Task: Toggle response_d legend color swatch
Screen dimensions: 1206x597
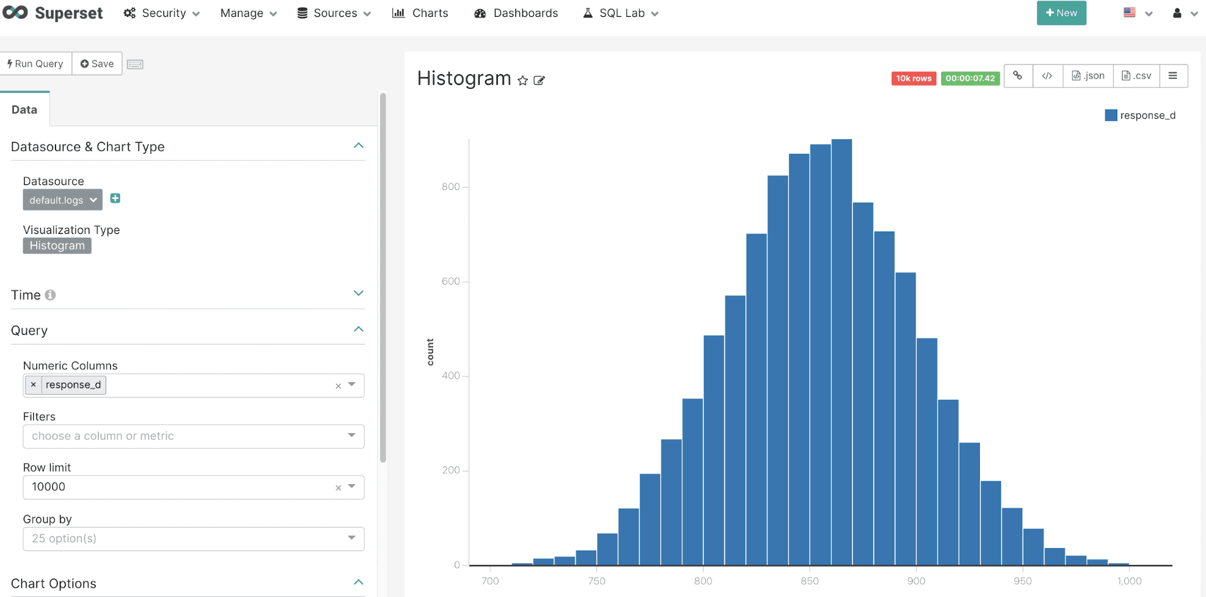Action: tap(1111, 115)
